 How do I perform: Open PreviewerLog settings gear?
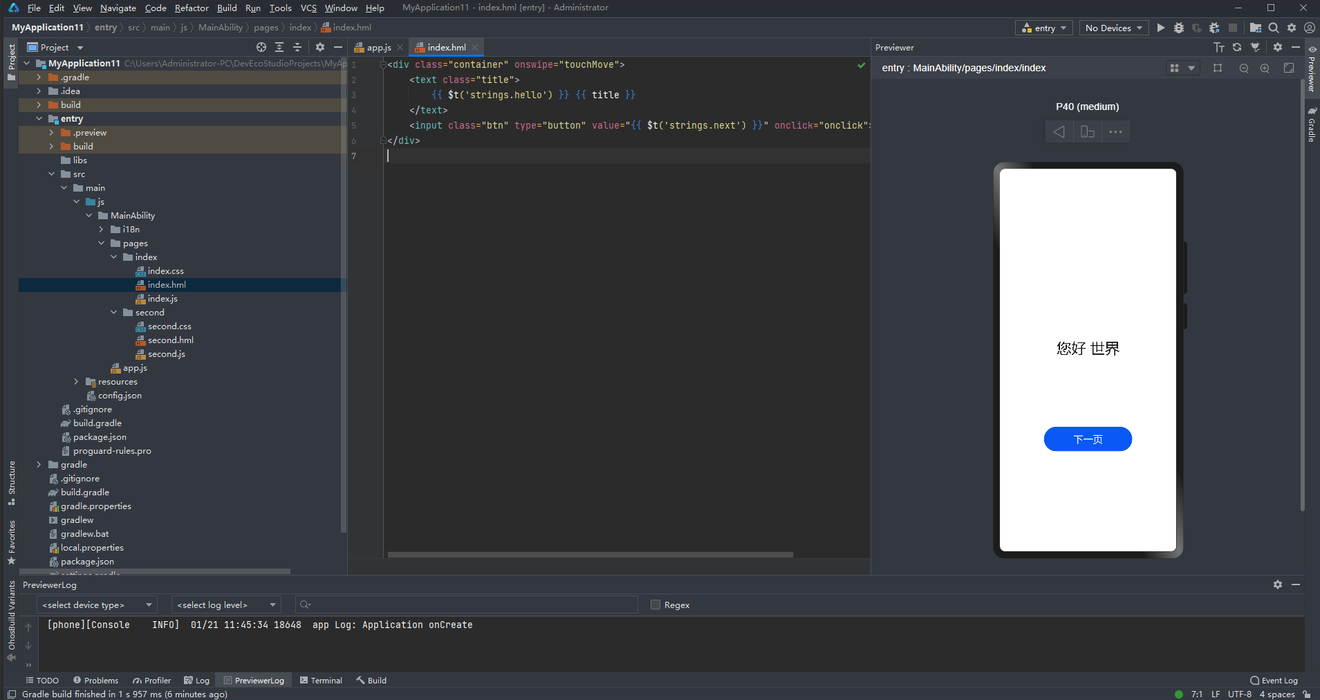(1278, 584)
